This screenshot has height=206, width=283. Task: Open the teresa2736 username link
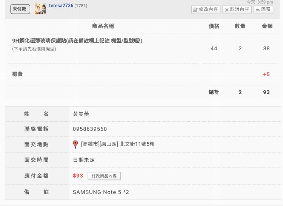click(x=61, y=6)
